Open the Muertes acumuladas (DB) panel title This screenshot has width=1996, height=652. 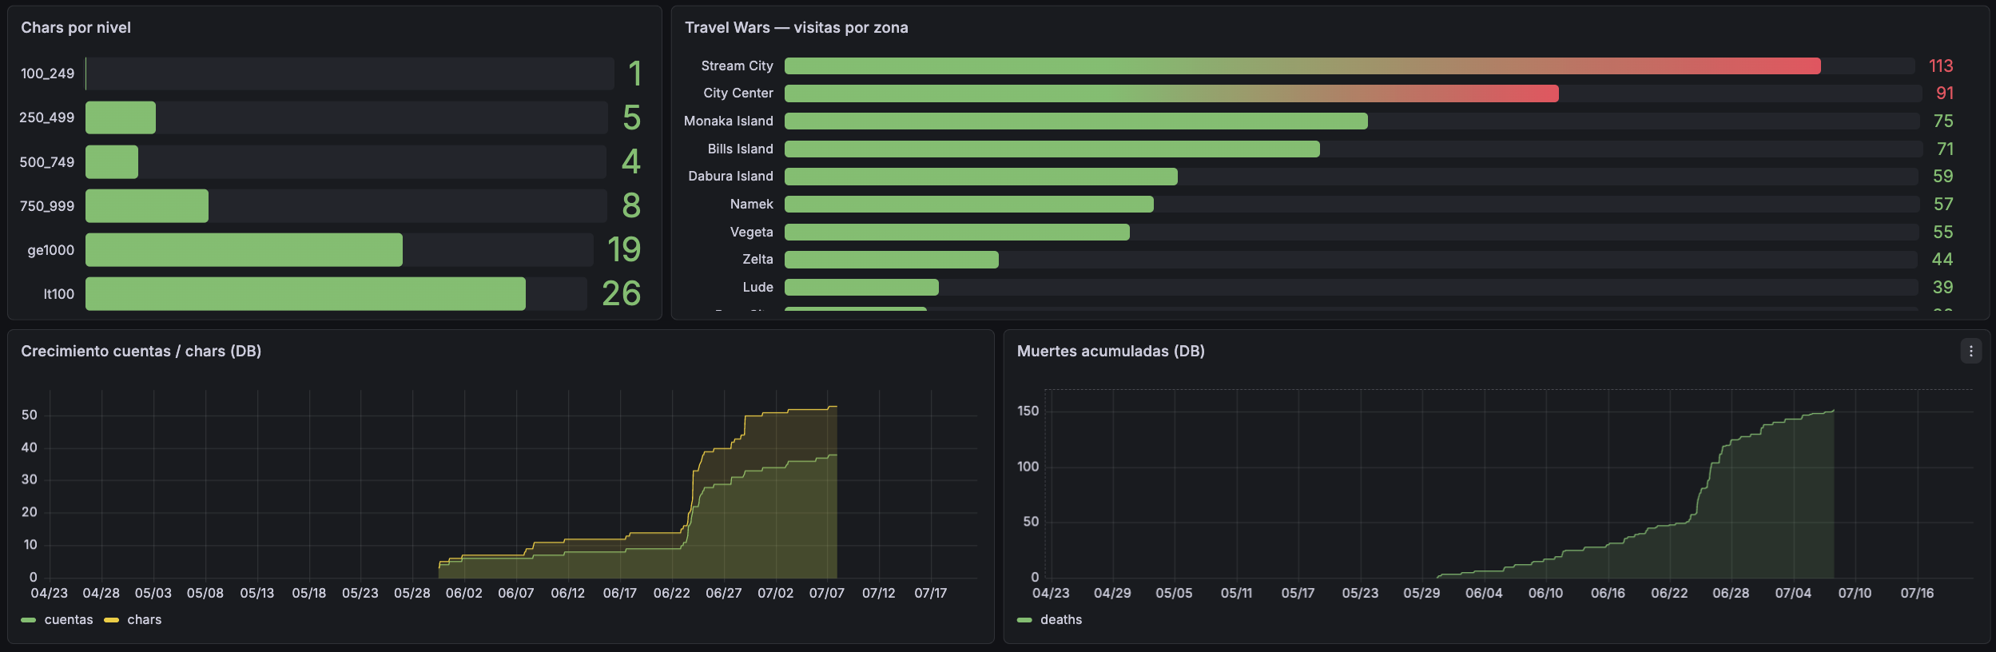tap(1111, 351)
